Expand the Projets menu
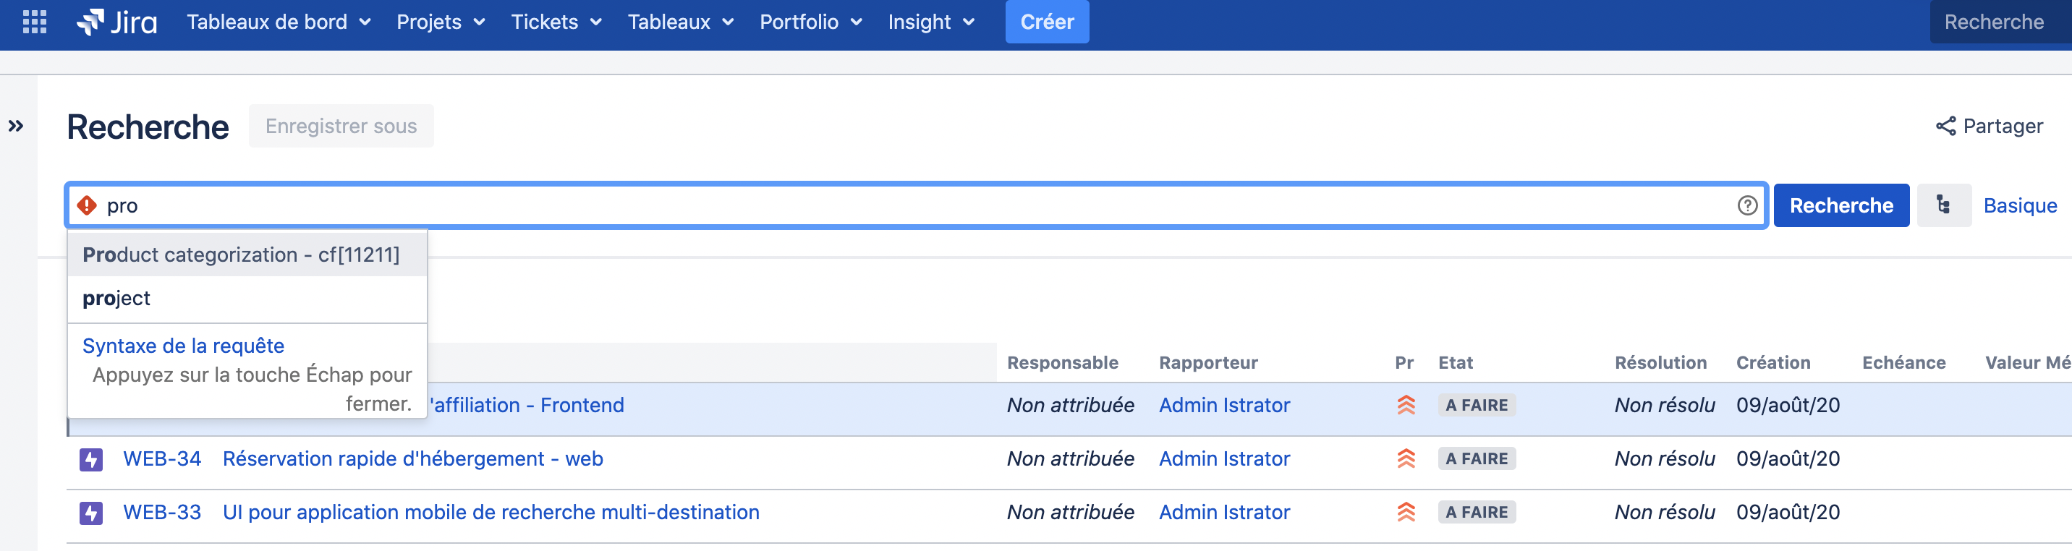The height and width of the screenshot is (551, 2072). click(440, 22)
